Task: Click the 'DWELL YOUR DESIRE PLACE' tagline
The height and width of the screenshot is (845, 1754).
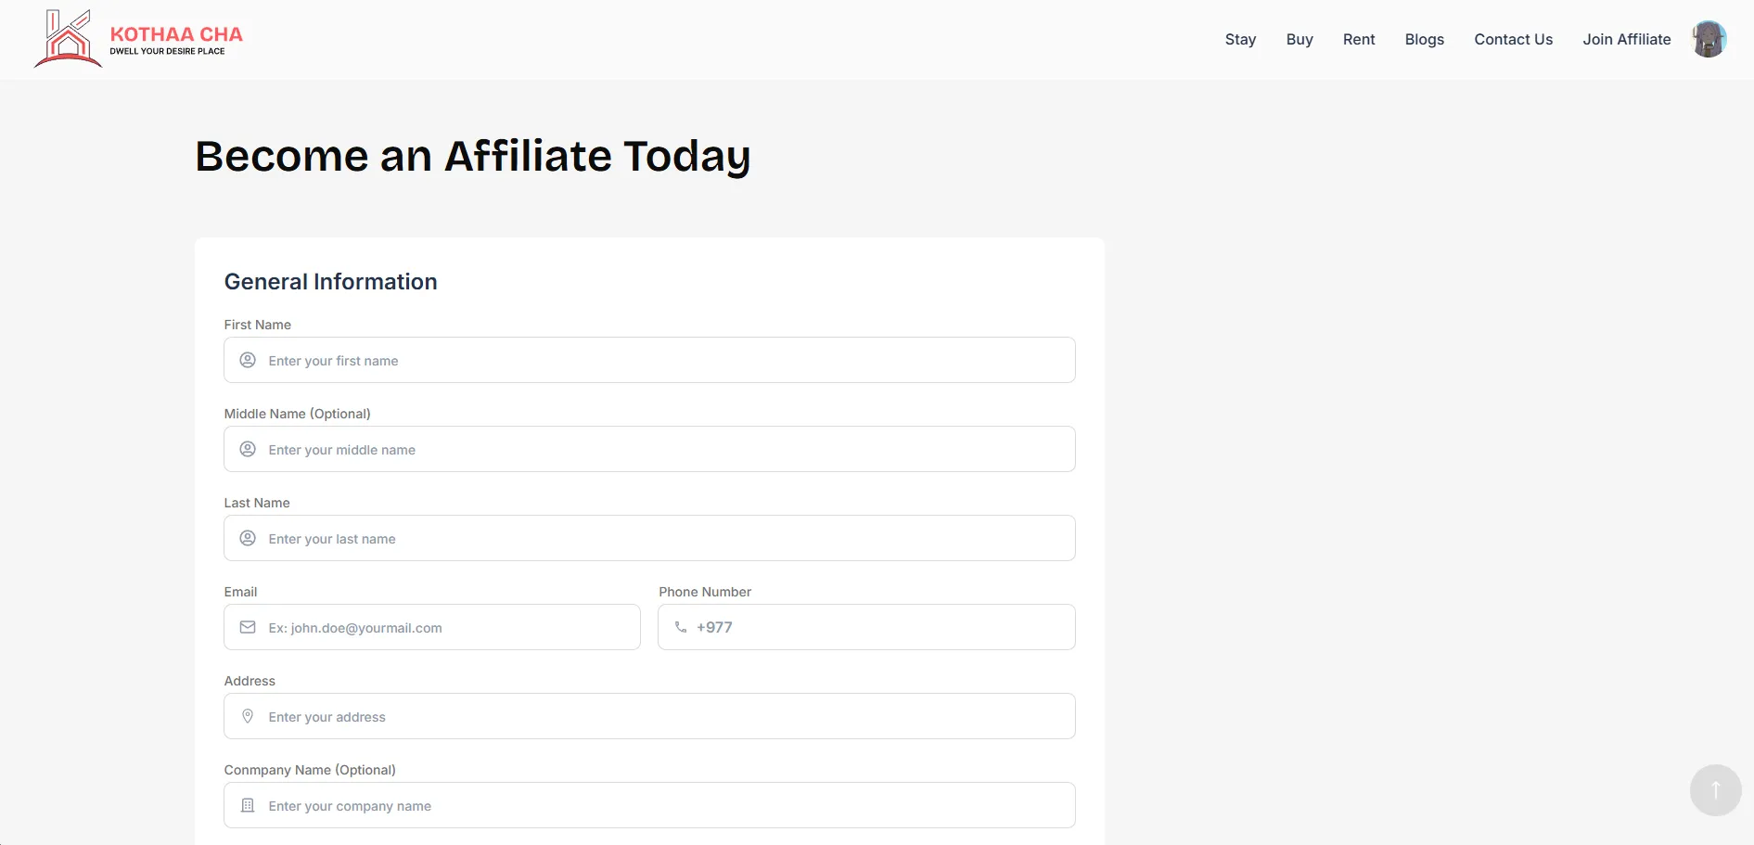Action: [167, 51]
